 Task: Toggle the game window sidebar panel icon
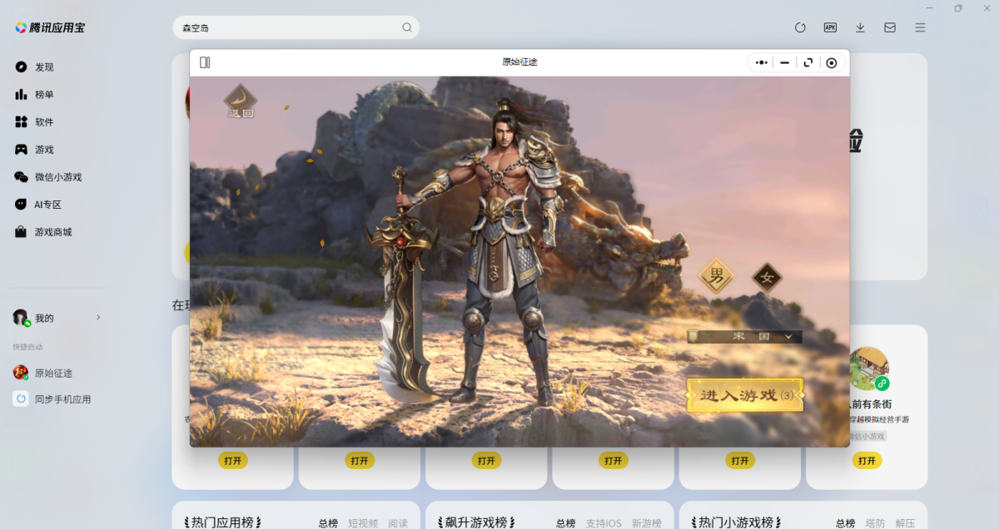205,62
